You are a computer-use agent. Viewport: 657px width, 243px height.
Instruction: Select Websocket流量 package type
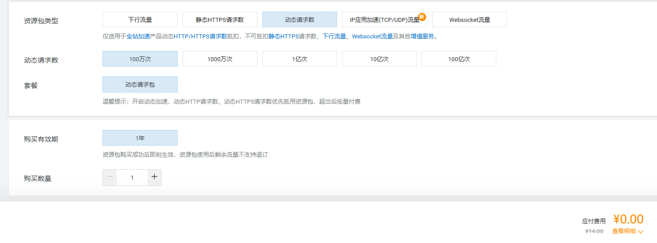[469, 20]
